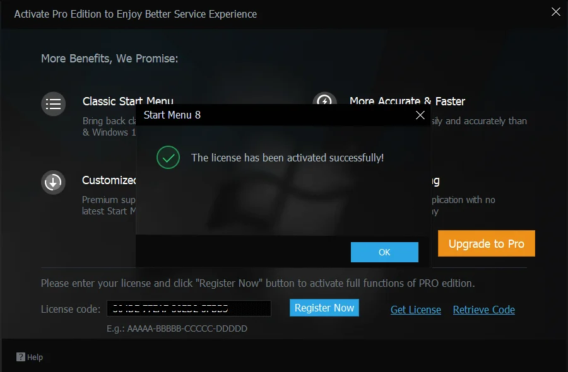The width and height of the screenshot is (568, 372).
Task: Open the Get License link
Action: (x=416, y=310)
